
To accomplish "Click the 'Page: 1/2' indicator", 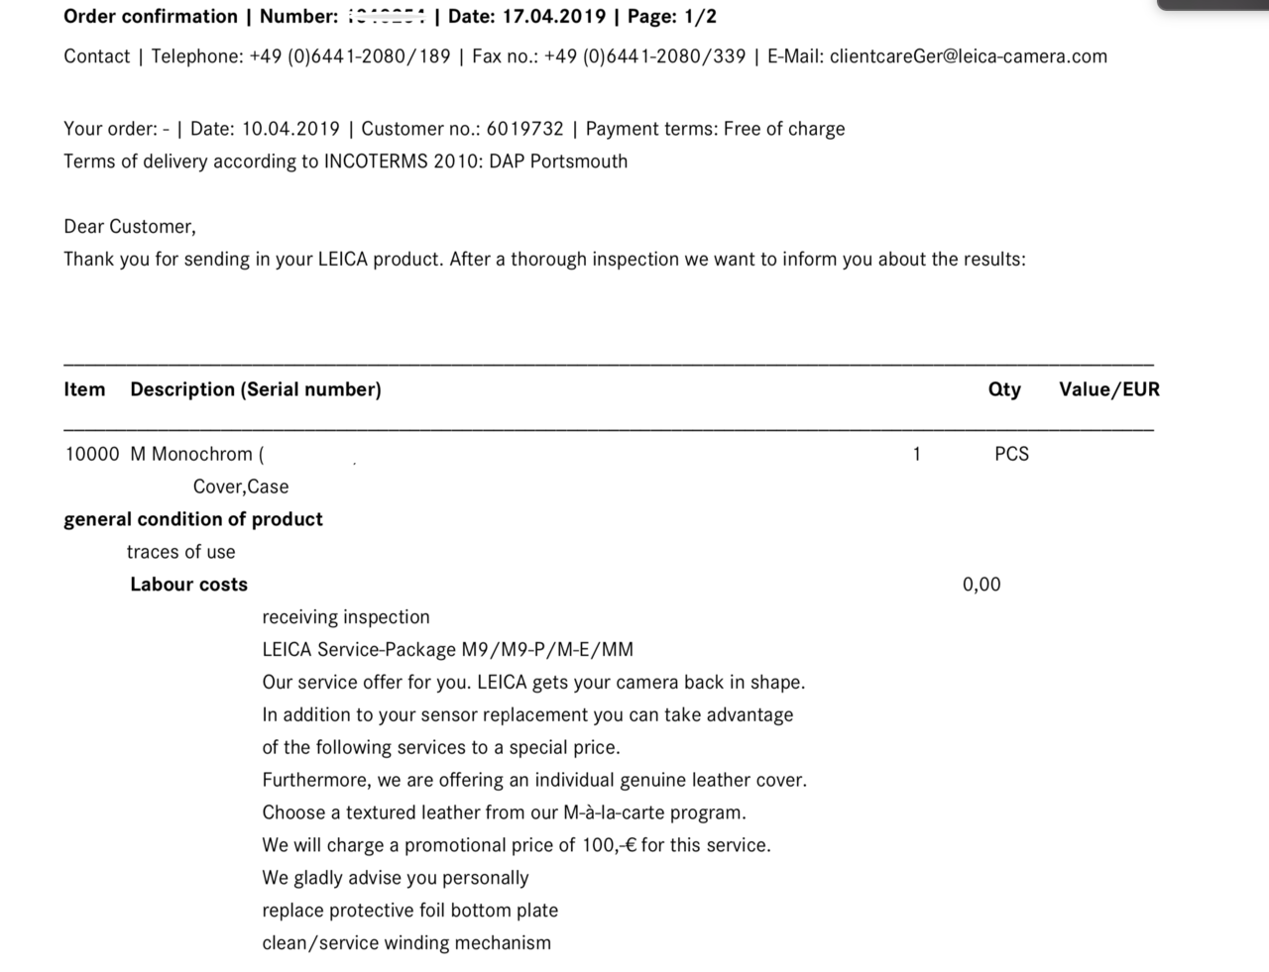I will coord(671,17).
